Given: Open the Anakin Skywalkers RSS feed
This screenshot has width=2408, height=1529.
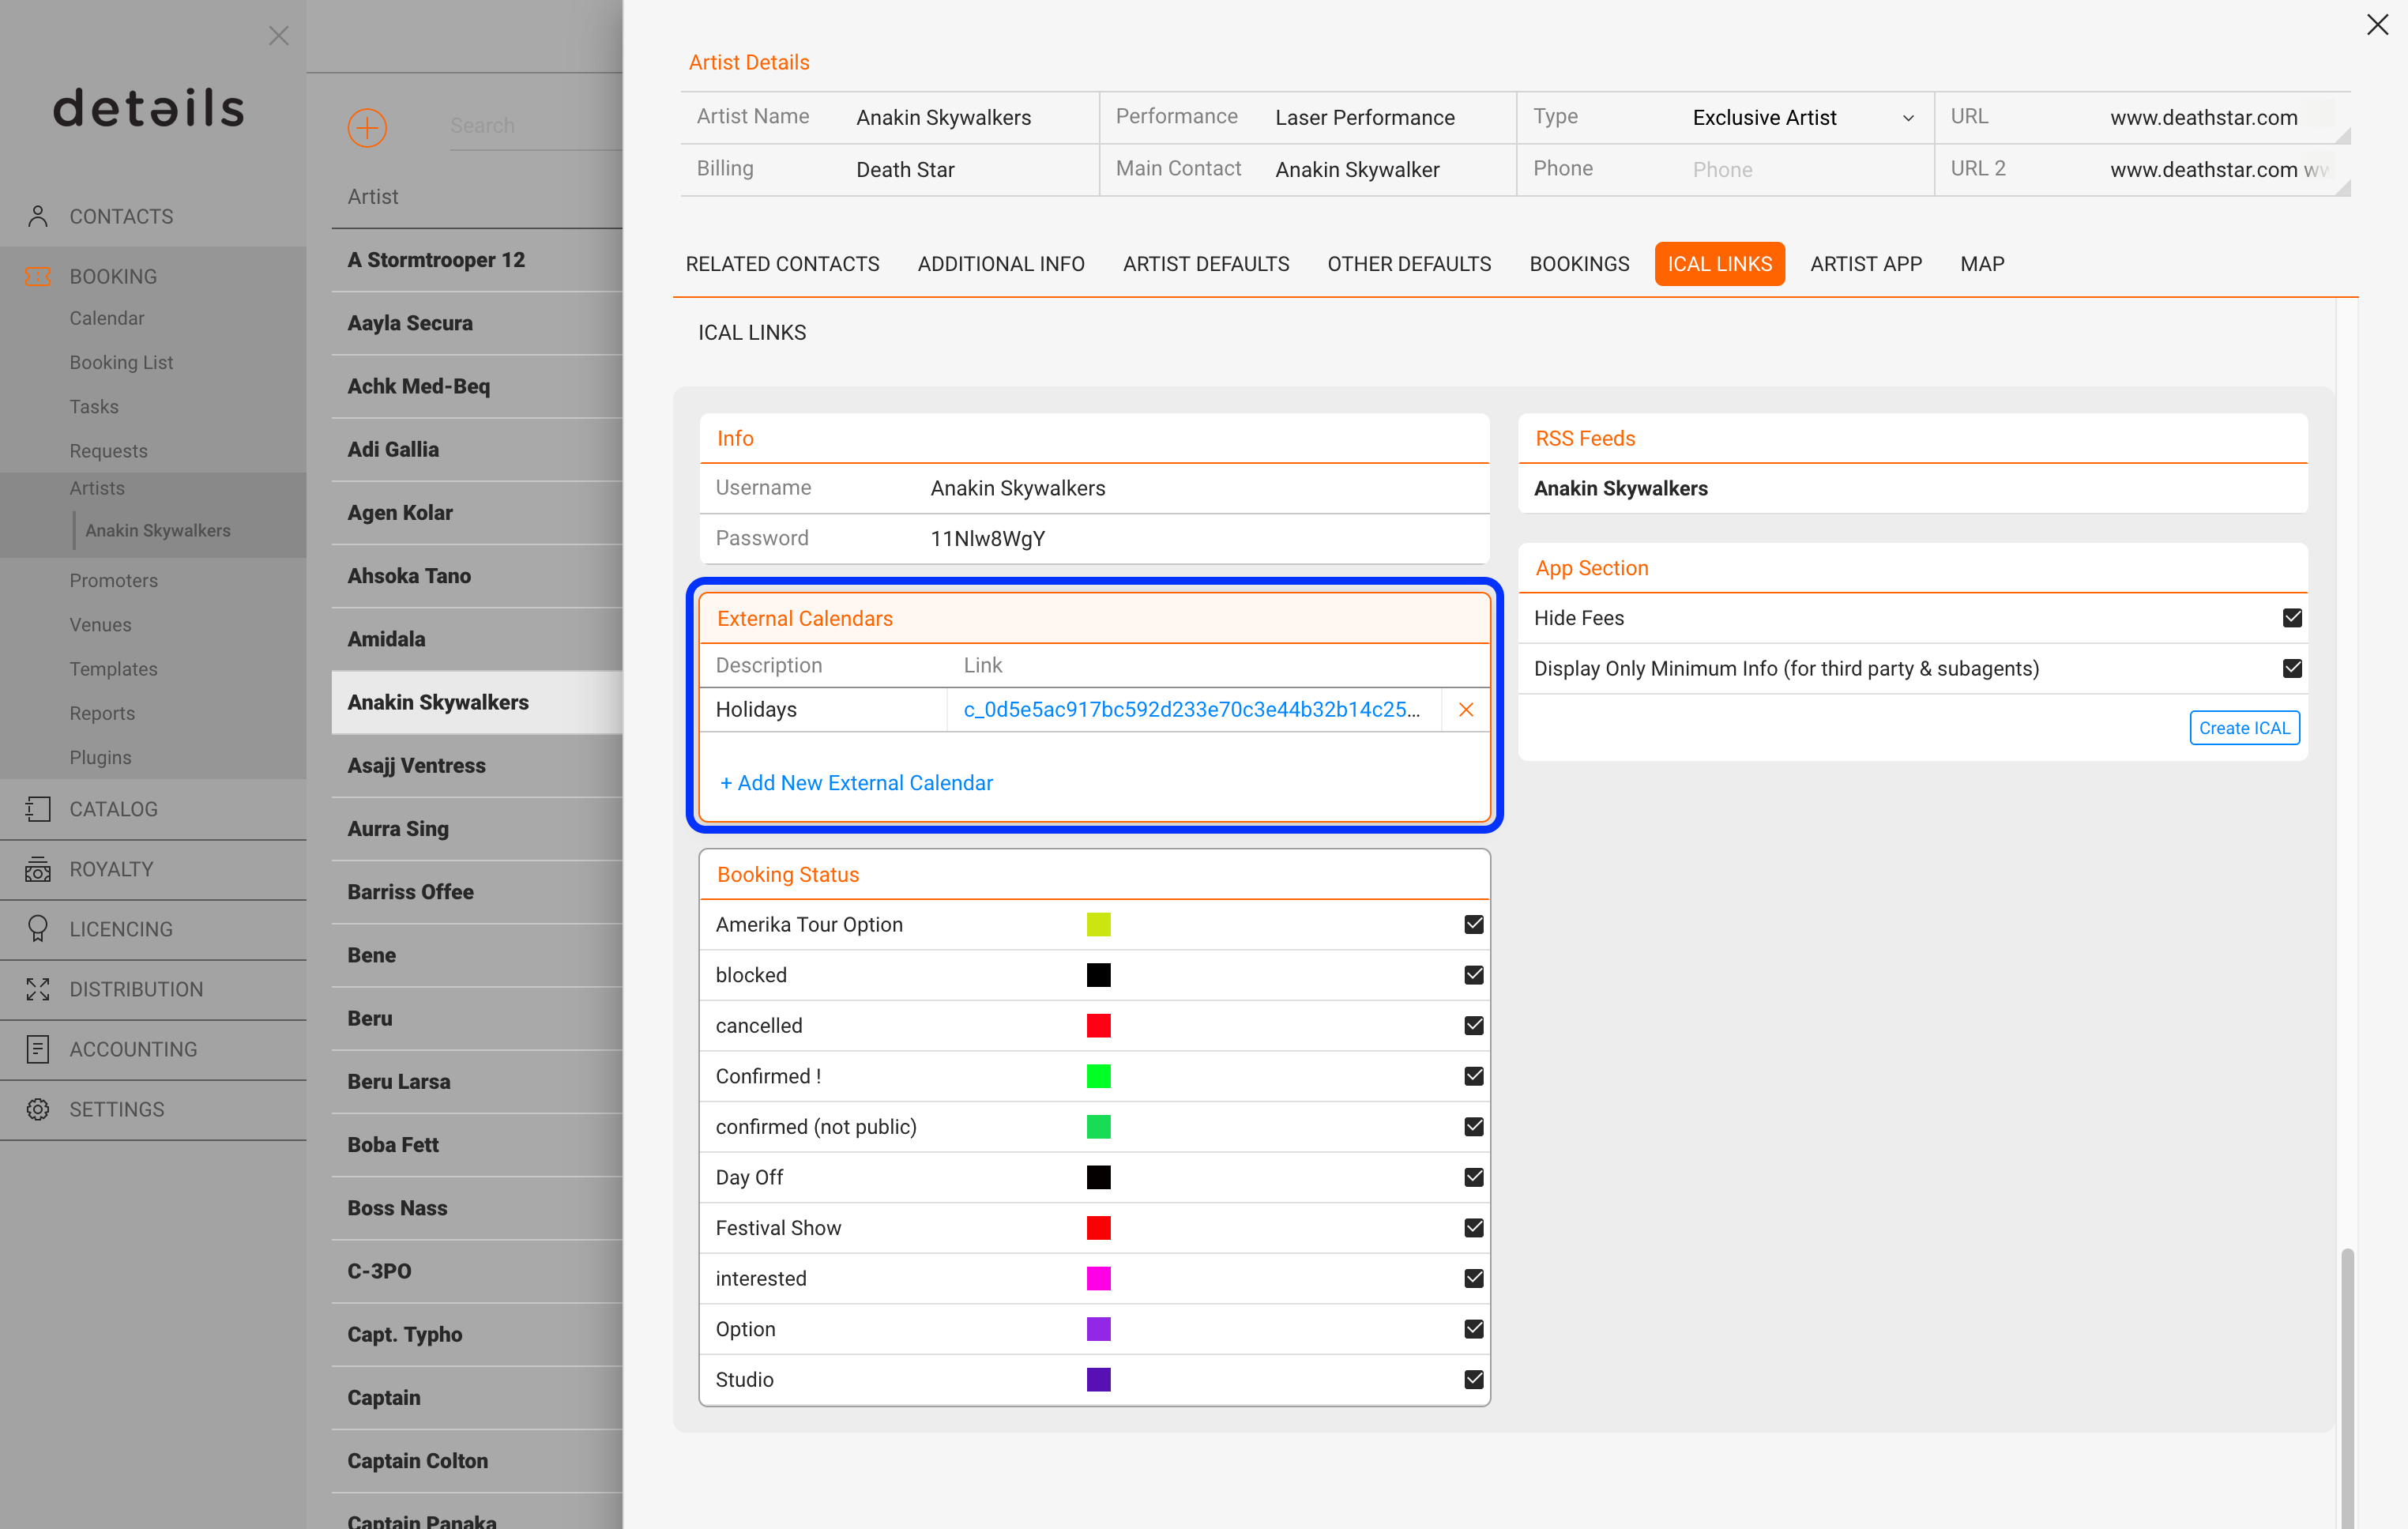Looking at the screenshot, I should coord(1620,488).
